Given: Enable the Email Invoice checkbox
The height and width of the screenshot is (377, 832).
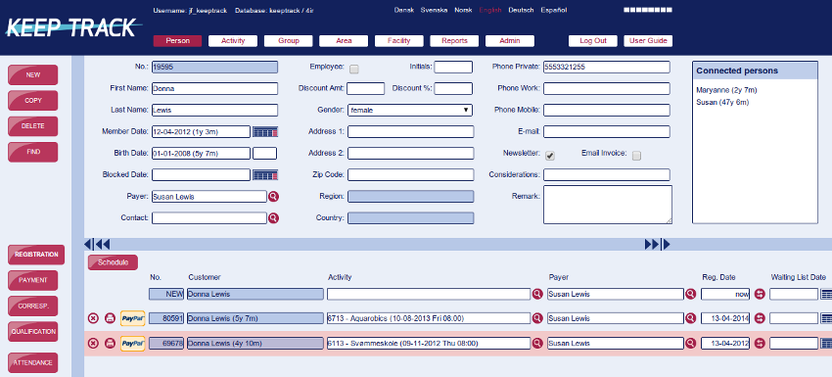Looking at the screenshot, I should pyautogui.click(x=637, y=155).
